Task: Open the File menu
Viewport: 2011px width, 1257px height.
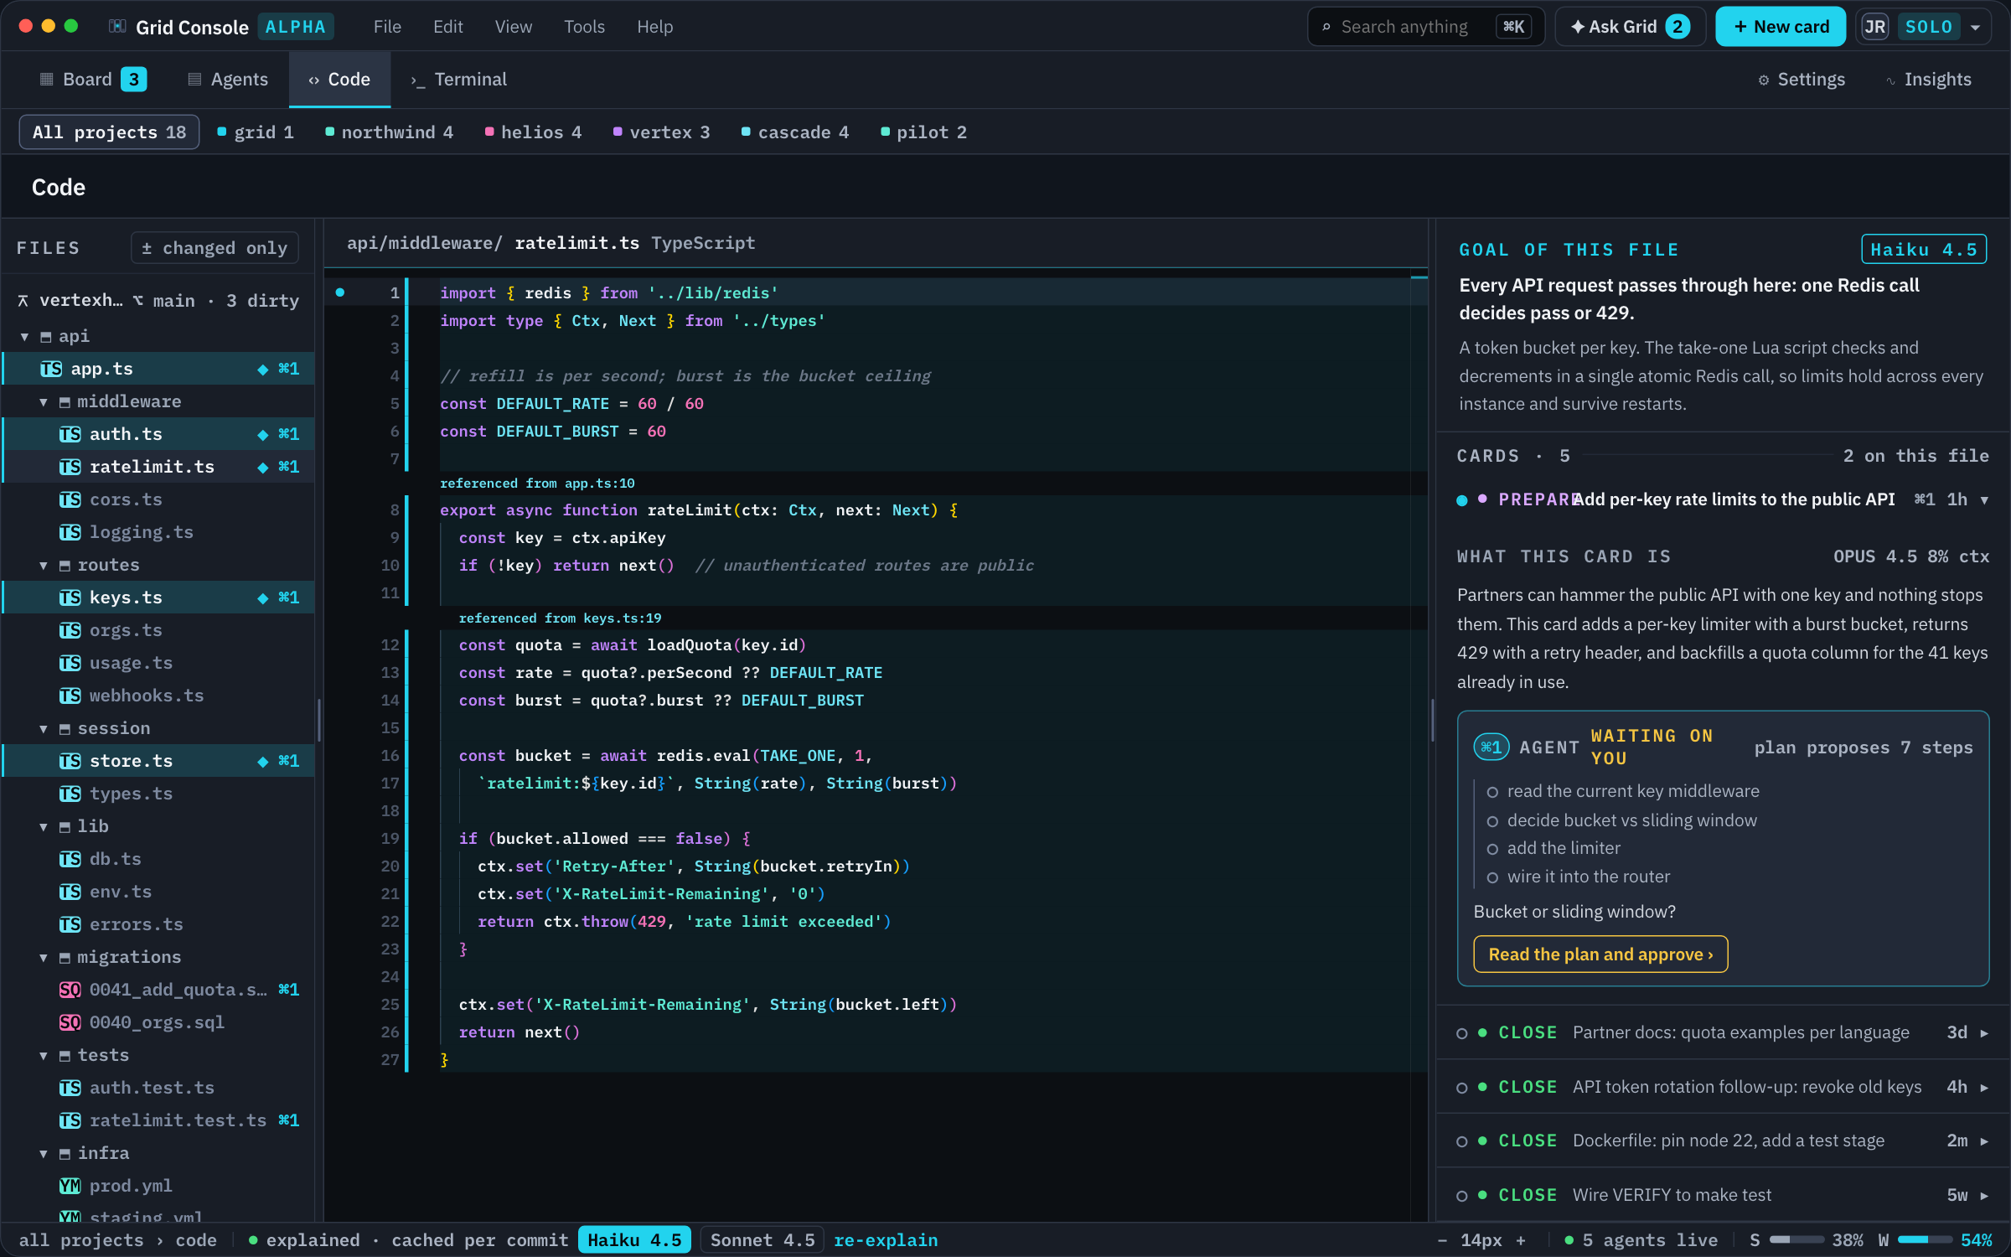Action: [x=387, y=27]
